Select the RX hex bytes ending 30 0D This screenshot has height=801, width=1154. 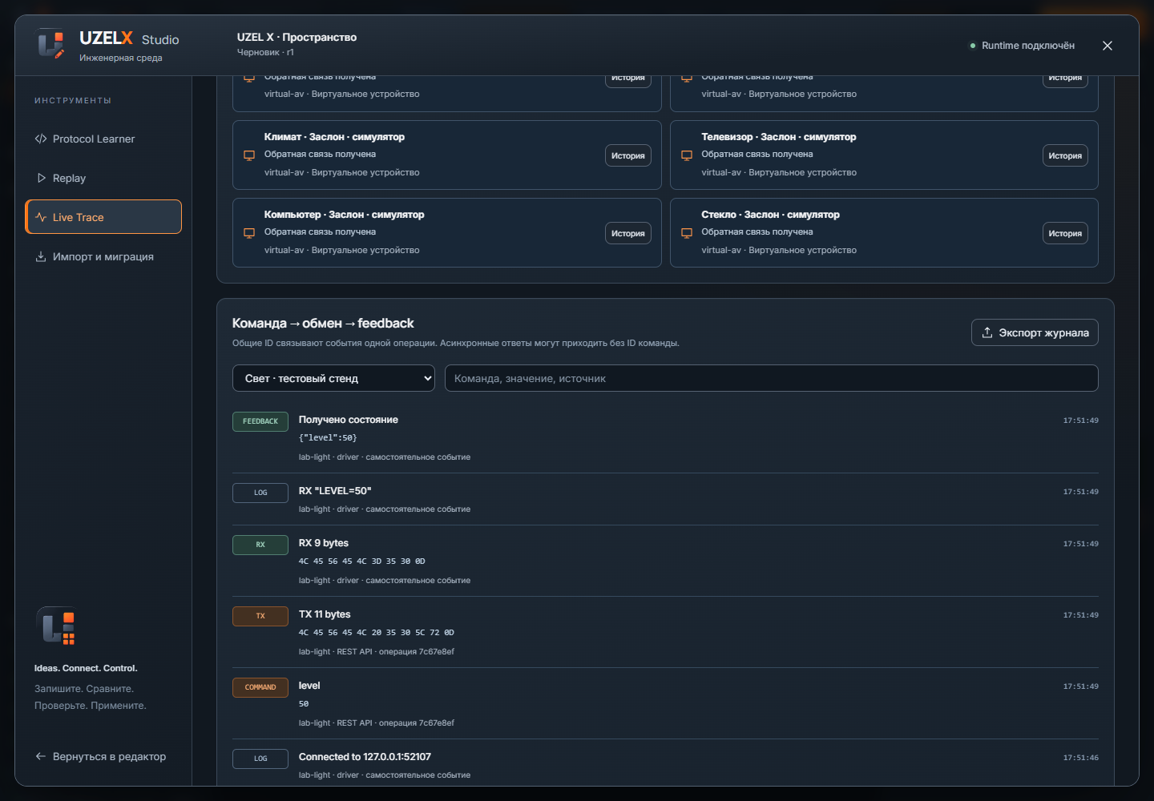(x=362, y=561)
